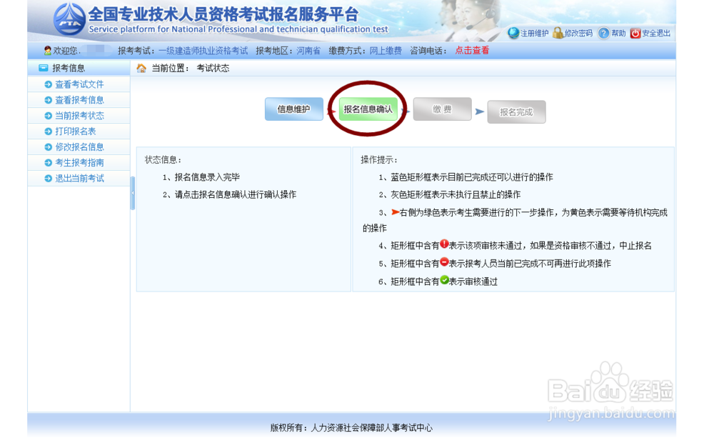Screen dimensions: 714x438
Task: Click the globe icon for 注册维护
Action: tap(513, 34)
